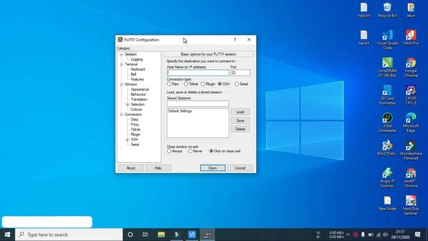Open the Translation category

(x=139, y=100)
